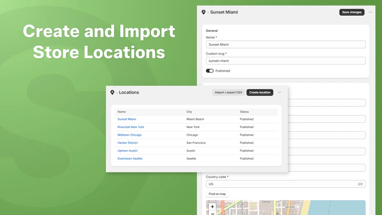
Task: Zoom in on the map with plus button
Action: tap(212, 206)
